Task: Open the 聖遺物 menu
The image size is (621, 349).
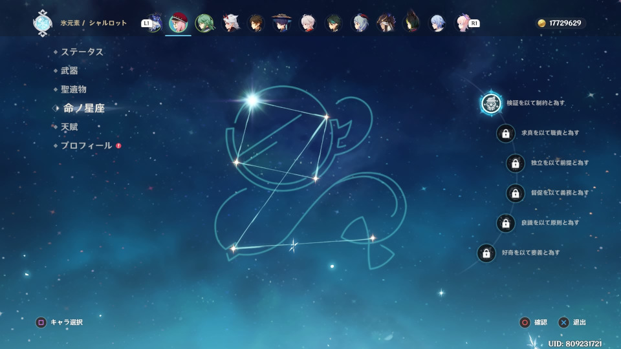Action: coord(74,89)
